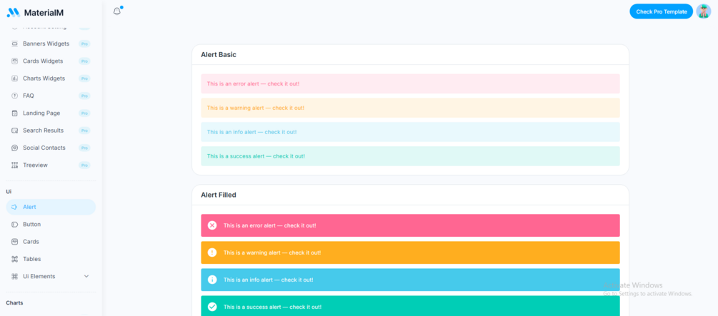The image size is (718, 316).
Task: Click the Button sidebar icon
Action: click(x=15, y=225)
